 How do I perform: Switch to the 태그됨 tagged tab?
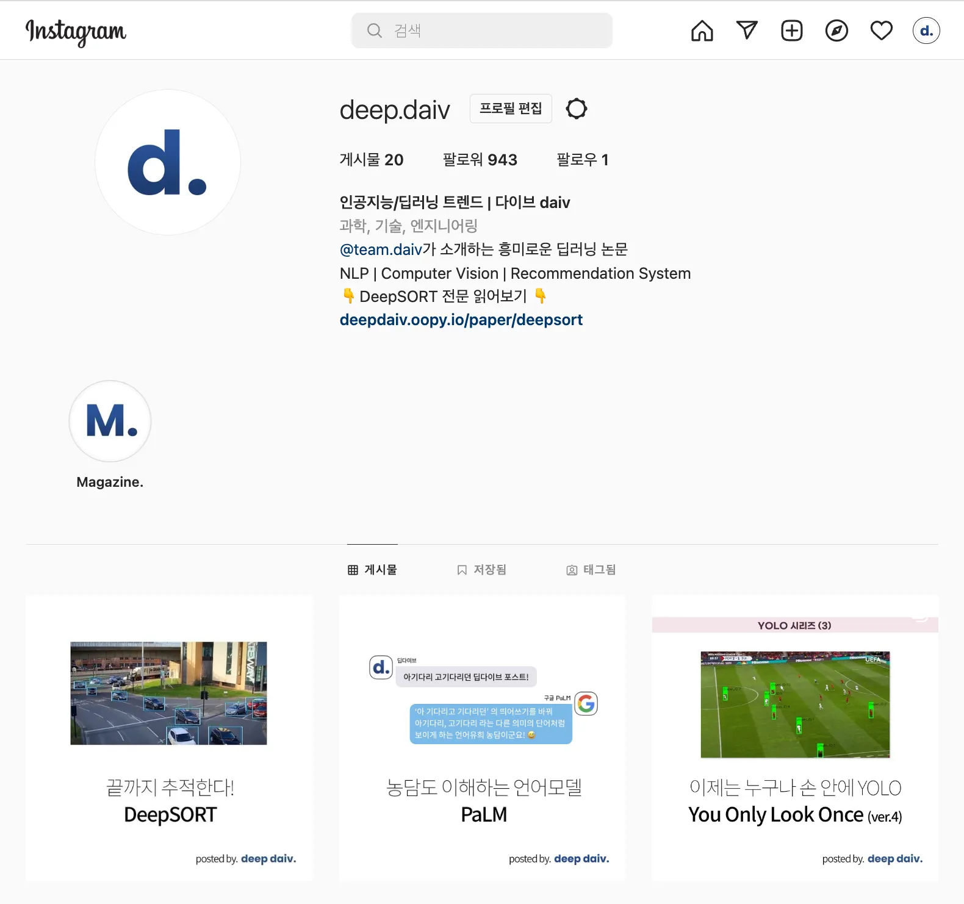click(591, 570)
